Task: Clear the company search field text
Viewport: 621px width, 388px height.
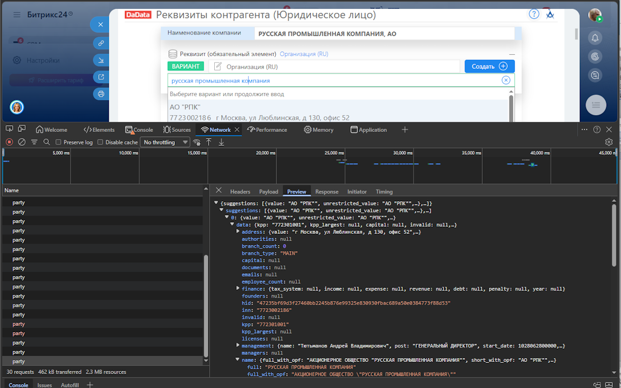Action: [506, 80]
